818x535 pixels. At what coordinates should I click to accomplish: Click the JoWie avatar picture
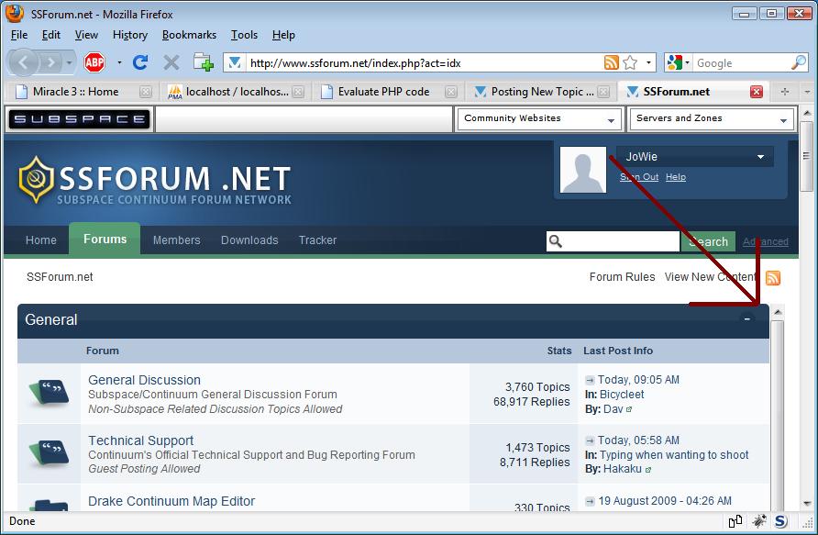pos(583,170)
